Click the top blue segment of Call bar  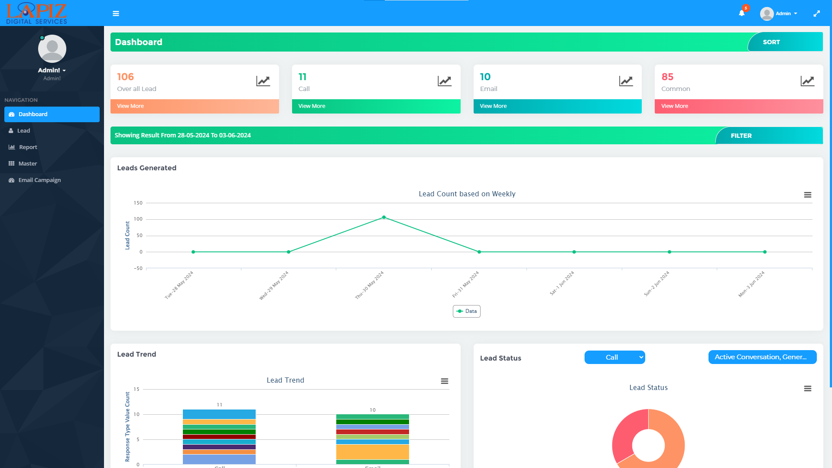click(x=219, y=414)
